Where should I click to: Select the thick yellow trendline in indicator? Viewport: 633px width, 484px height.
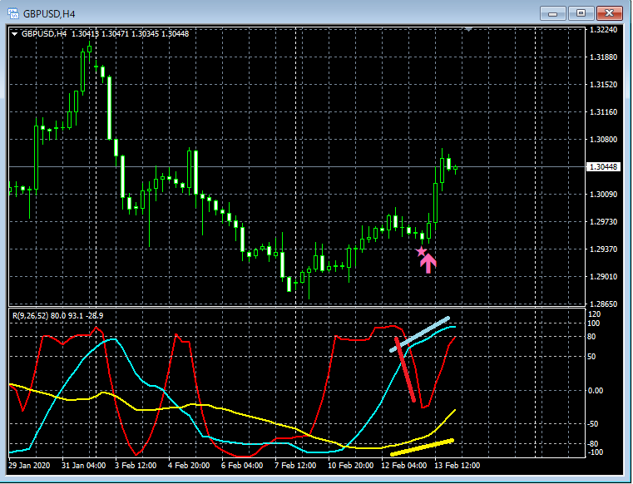(x=422, y=447)
